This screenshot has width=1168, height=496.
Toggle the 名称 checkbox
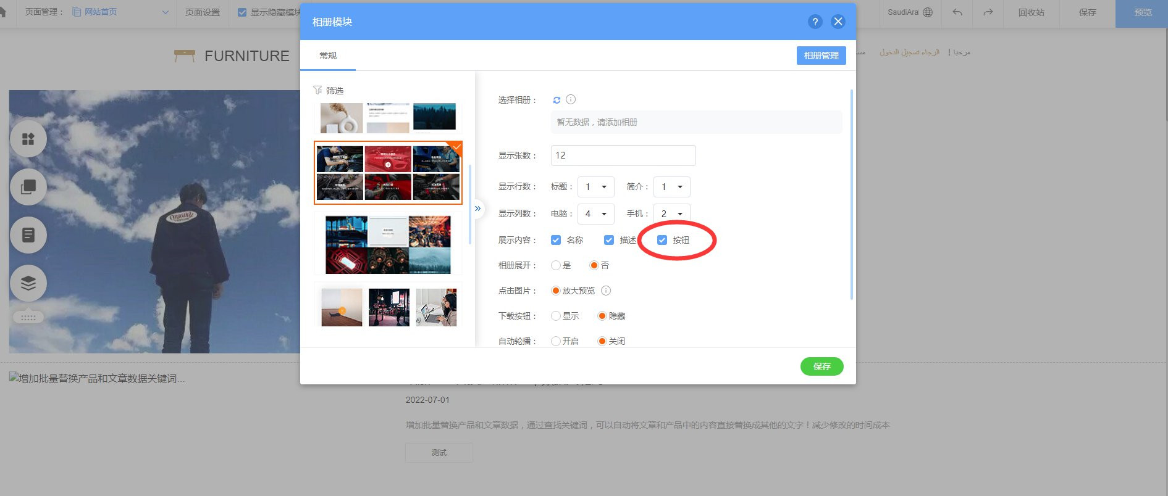[x=556, y=240]
